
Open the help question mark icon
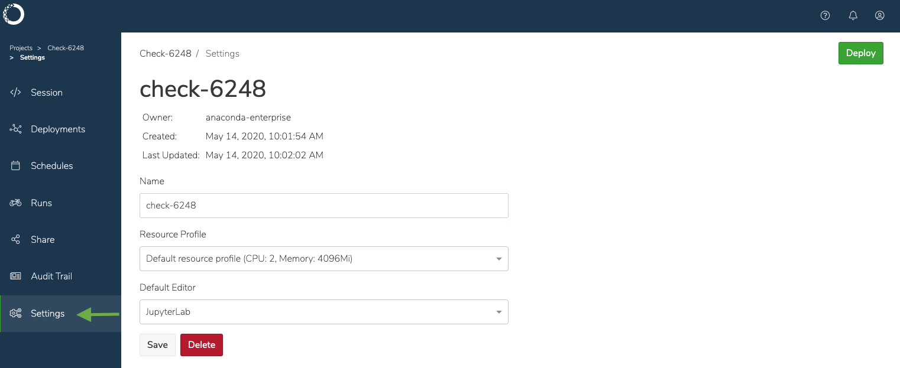pyautogui.click(x=825, y=15)
